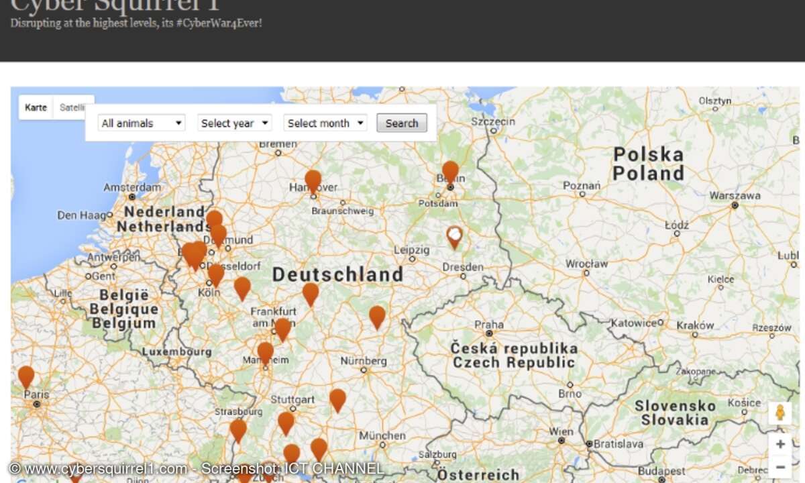Switch to the Satellit map view
Image resolution: width=805 pixels, height=483 pixels.
click(71, 107)
